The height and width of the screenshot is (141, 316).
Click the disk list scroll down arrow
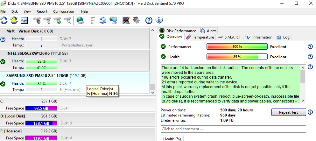pos(152,92)
